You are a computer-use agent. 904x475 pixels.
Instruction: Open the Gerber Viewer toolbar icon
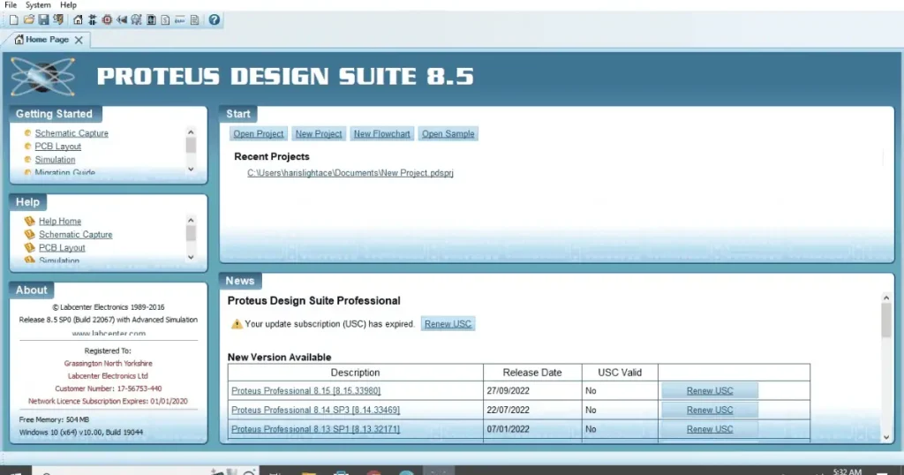click(136, 19)
